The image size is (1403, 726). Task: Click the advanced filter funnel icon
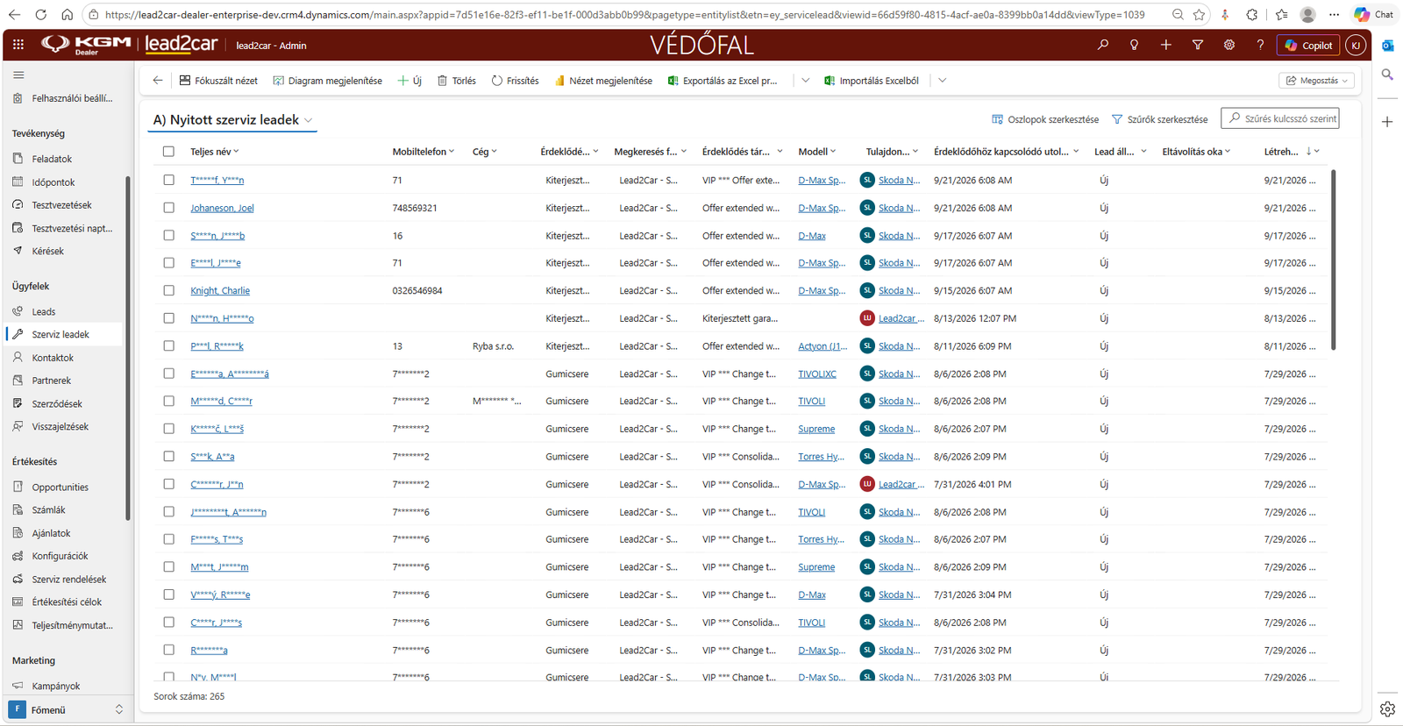tap(1198, 45)
